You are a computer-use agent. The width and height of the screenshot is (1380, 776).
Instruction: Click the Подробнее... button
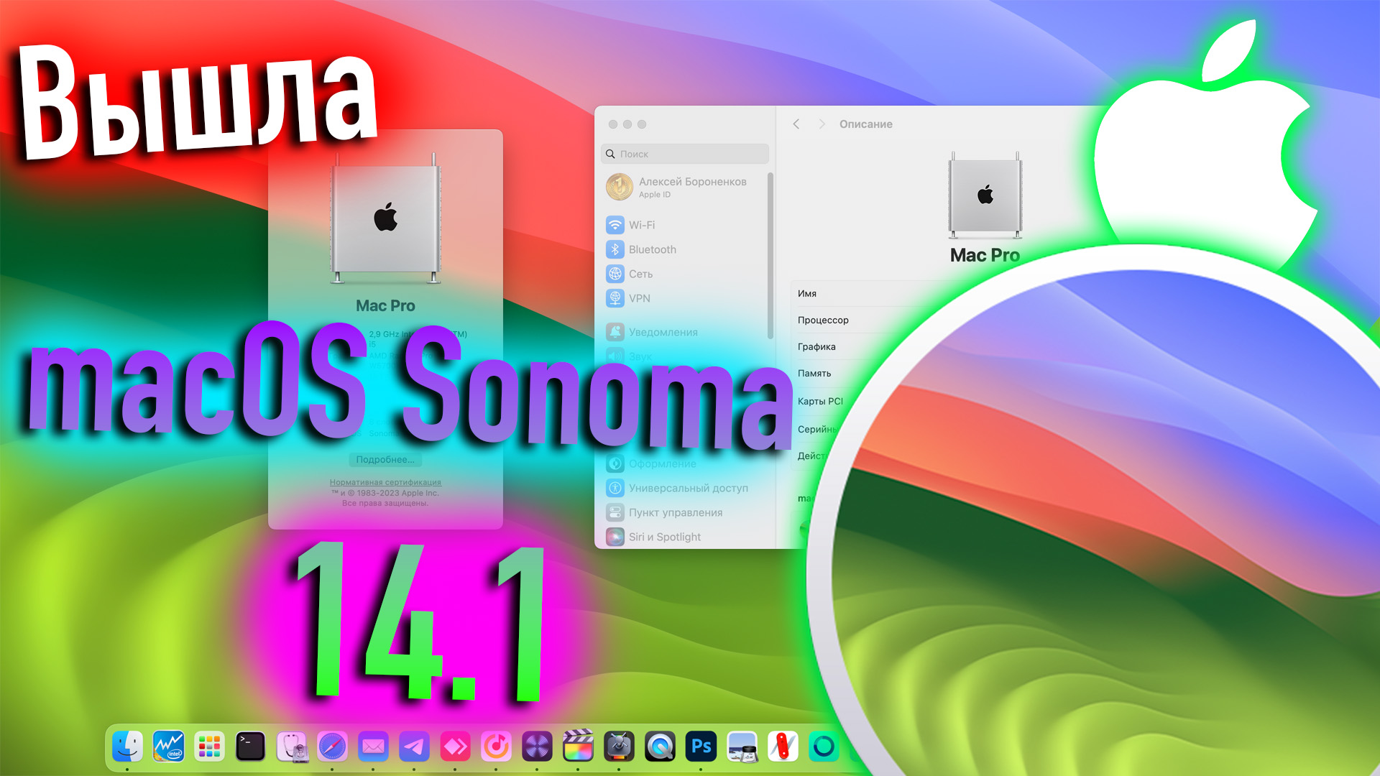pyautogui.click(x=385, y=459)
